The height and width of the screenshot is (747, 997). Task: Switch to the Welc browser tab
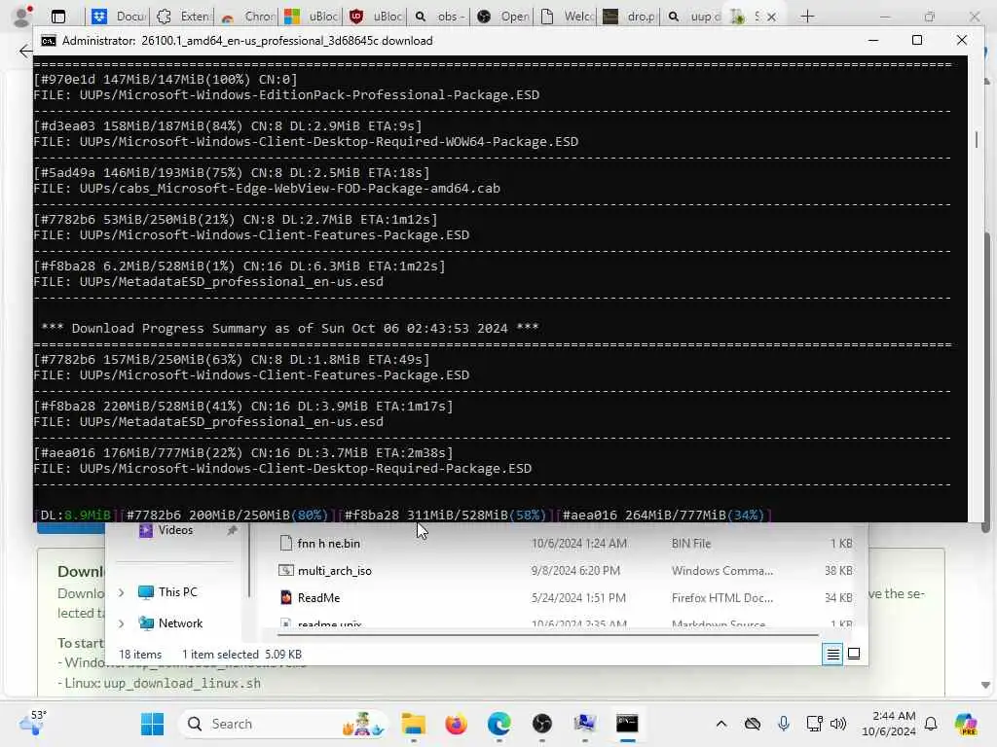[x=567, y=16]
